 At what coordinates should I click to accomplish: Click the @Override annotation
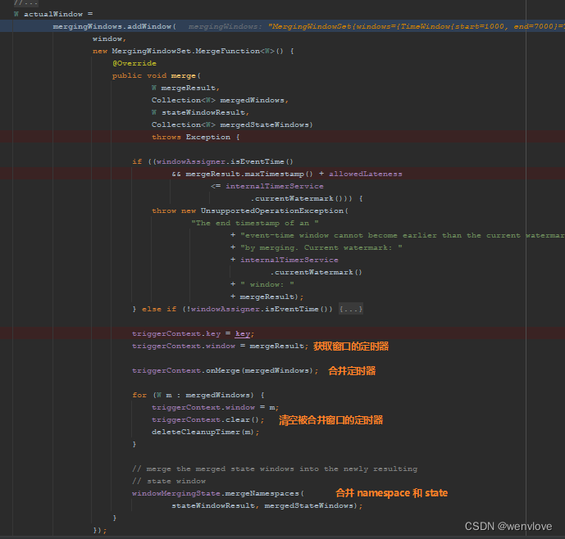134,63
